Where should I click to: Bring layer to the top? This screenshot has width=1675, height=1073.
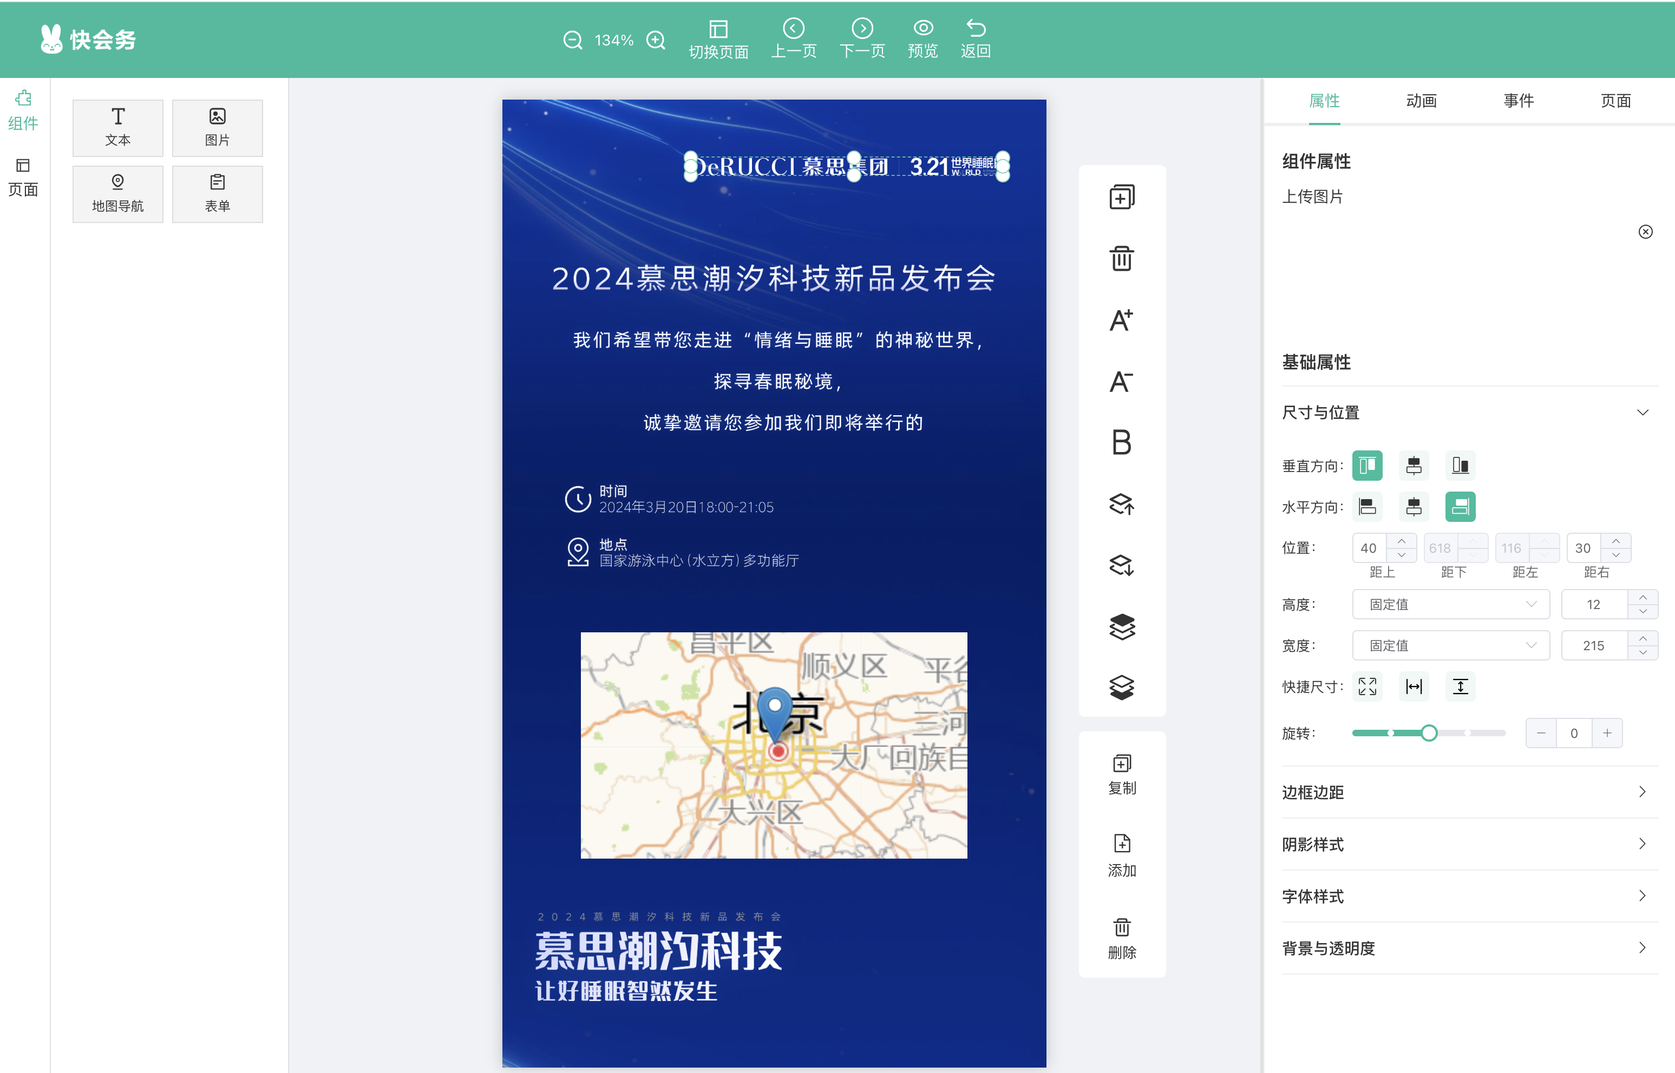(x=1122, y=626)
